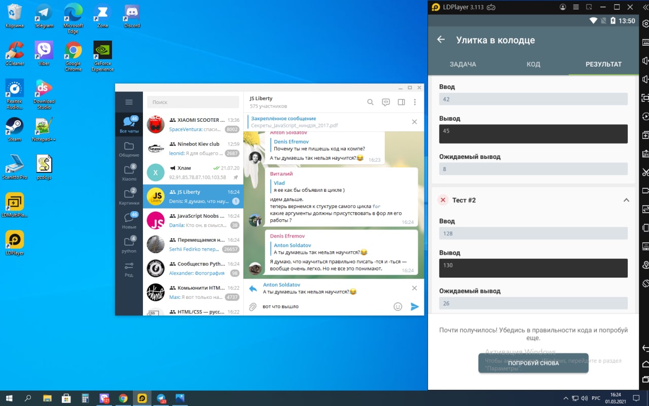Viewport: 649px width, 406px height.
Task: Open Microsoft Edge desktop shortcut
Action: click(74, 18)
